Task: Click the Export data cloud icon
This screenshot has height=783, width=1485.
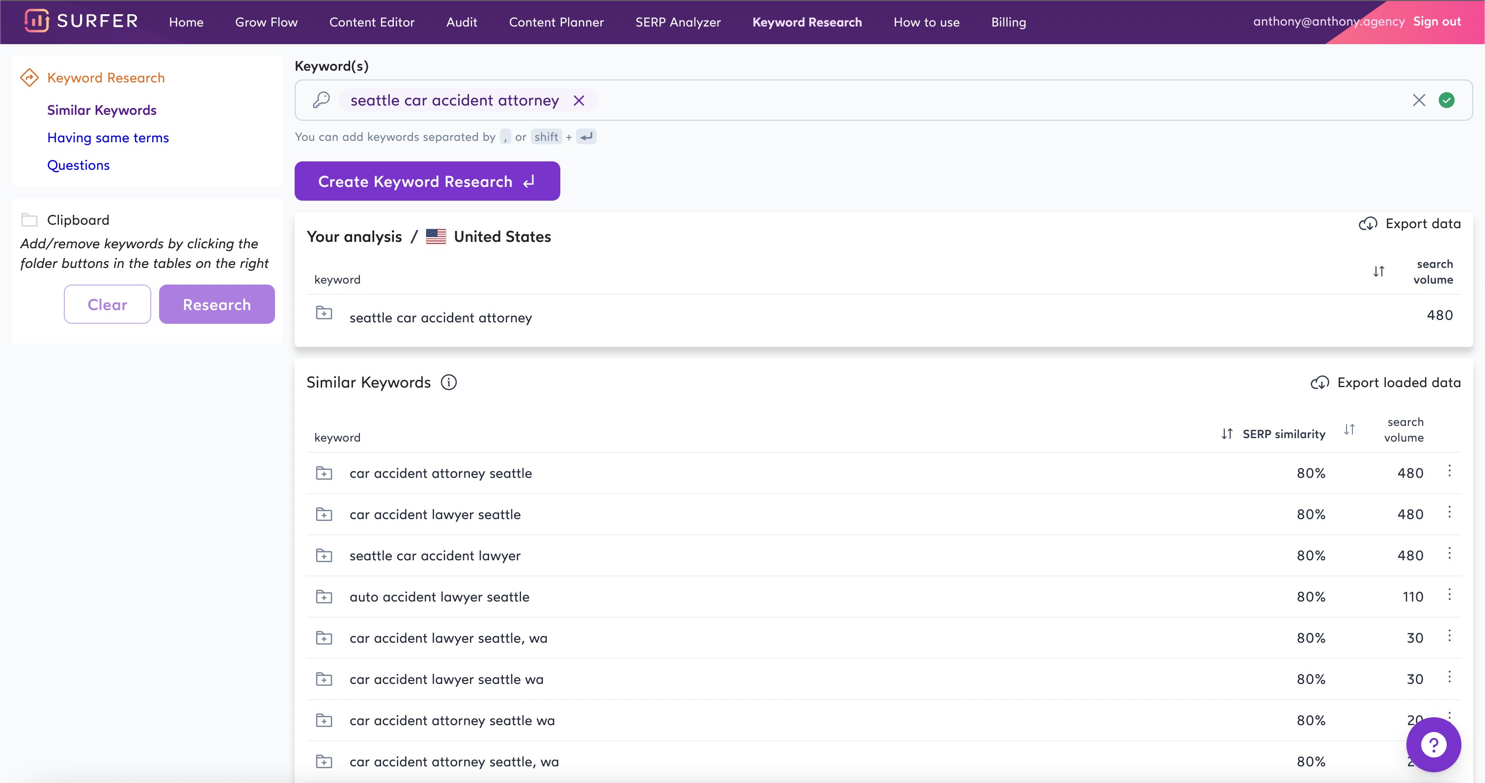Action: coord(1368,224)
